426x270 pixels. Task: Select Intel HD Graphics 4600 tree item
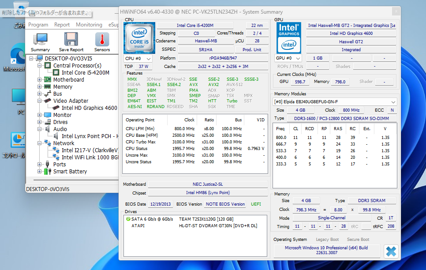(89, 108)
